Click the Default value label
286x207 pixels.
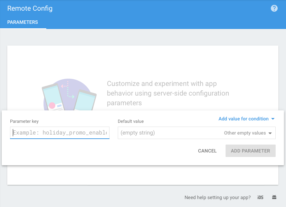[x=131, y=121]
